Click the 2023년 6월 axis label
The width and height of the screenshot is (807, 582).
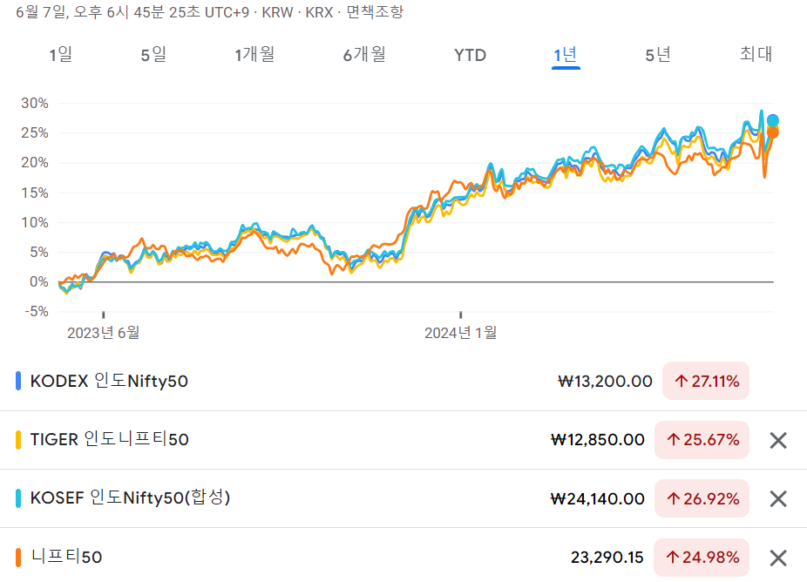[104, 333]
